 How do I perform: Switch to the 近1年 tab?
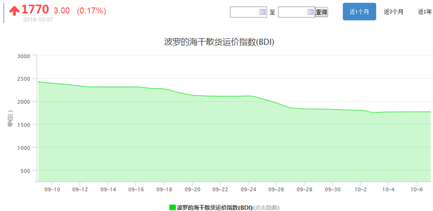[424, 11]
